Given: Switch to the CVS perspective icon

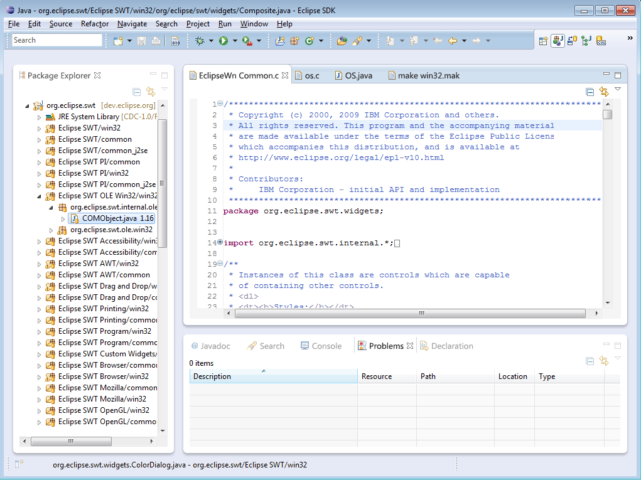Looking at the screenshot, I should click(601, 40).
